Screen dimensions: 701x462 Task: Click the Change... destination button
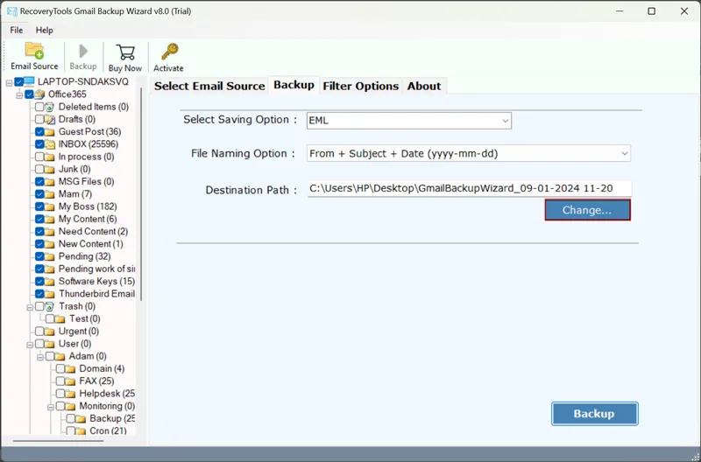pos(587,210)
